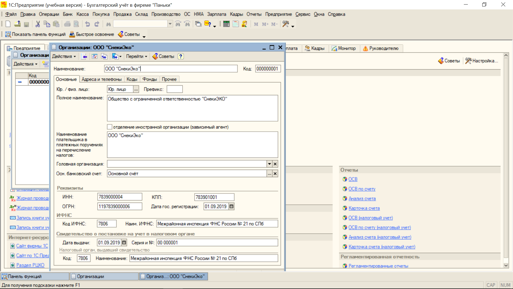Screen dimensions: 513x289
Task: Click the Print preview icon
Action: pos(76,24)
